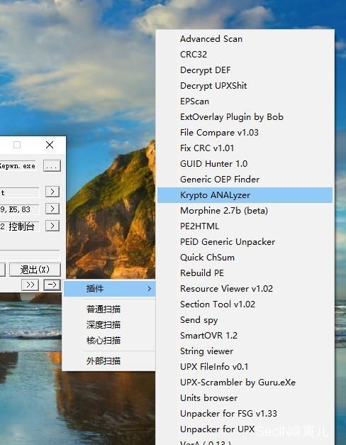This screenshot has height=445, width=346.
Task: Select Morphine 2.7b (beta)
Action: click(x=245, y=211)
